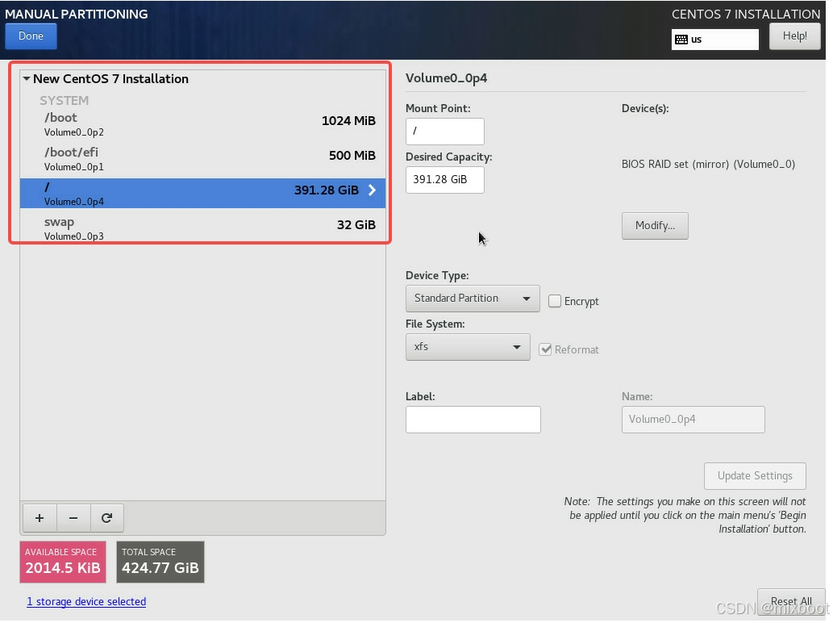Select the /boot partition row

[203, 123]
